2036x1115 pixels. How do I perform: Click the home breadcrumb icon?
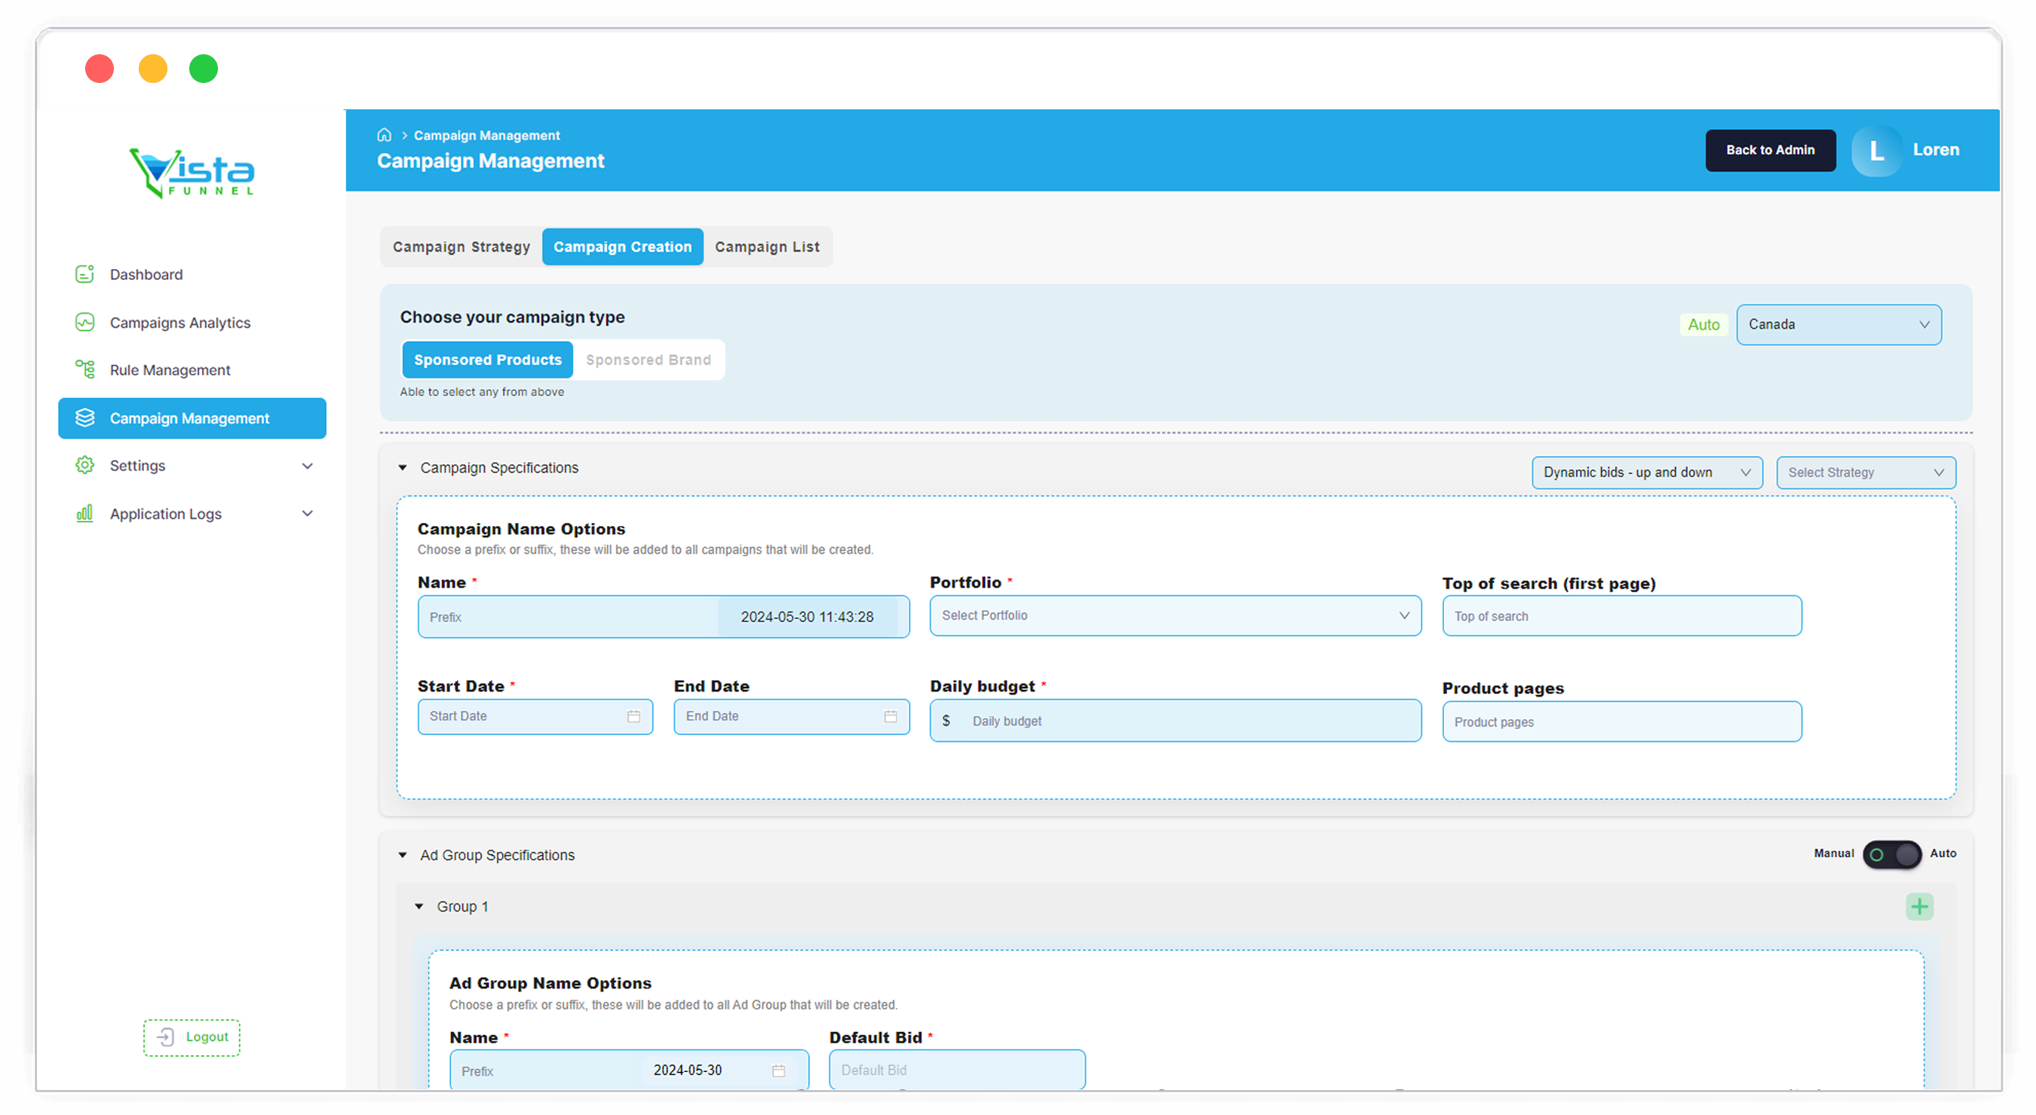pos(384,135)
